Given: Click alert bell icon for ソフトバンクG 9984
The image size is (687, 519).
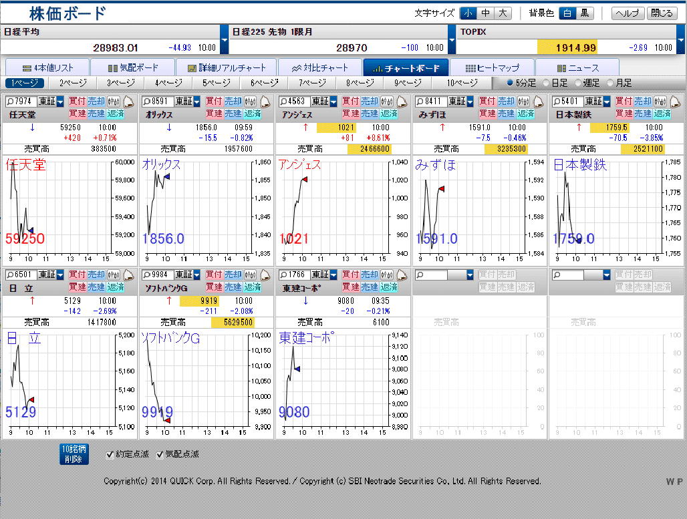Looking at the screenshot, I should click(265, 275).
